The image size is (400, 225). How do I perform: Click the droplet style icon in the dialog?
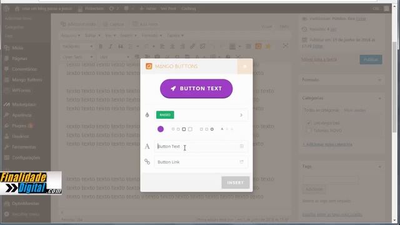tap(147, 115)
